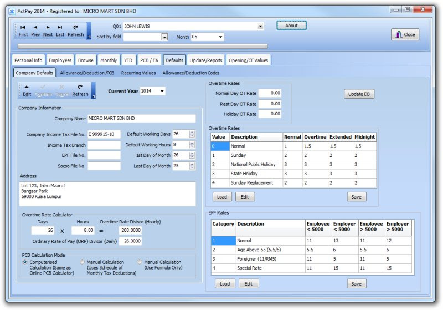Jump to Last employee record
The height and width of the screenshot is (310, 443).
tap(60, 31)
